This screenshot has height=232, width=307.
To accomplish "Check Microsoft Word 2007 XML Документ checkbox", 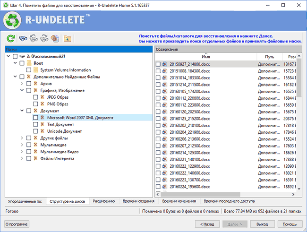I will tap(35, 118).
